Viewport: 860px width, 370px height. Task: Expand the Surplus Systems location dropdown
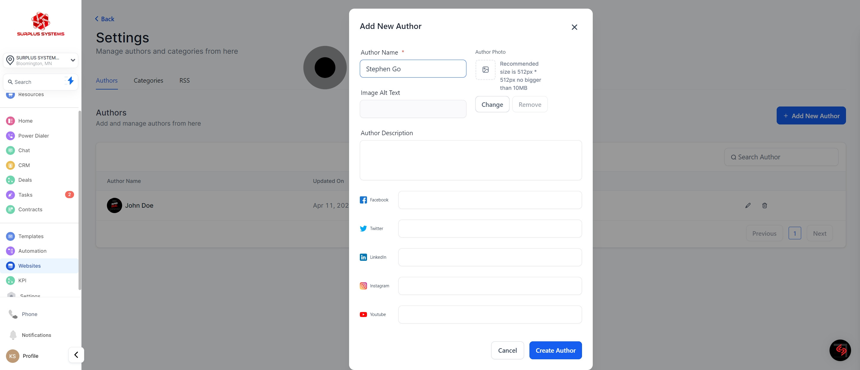point(73,60)
